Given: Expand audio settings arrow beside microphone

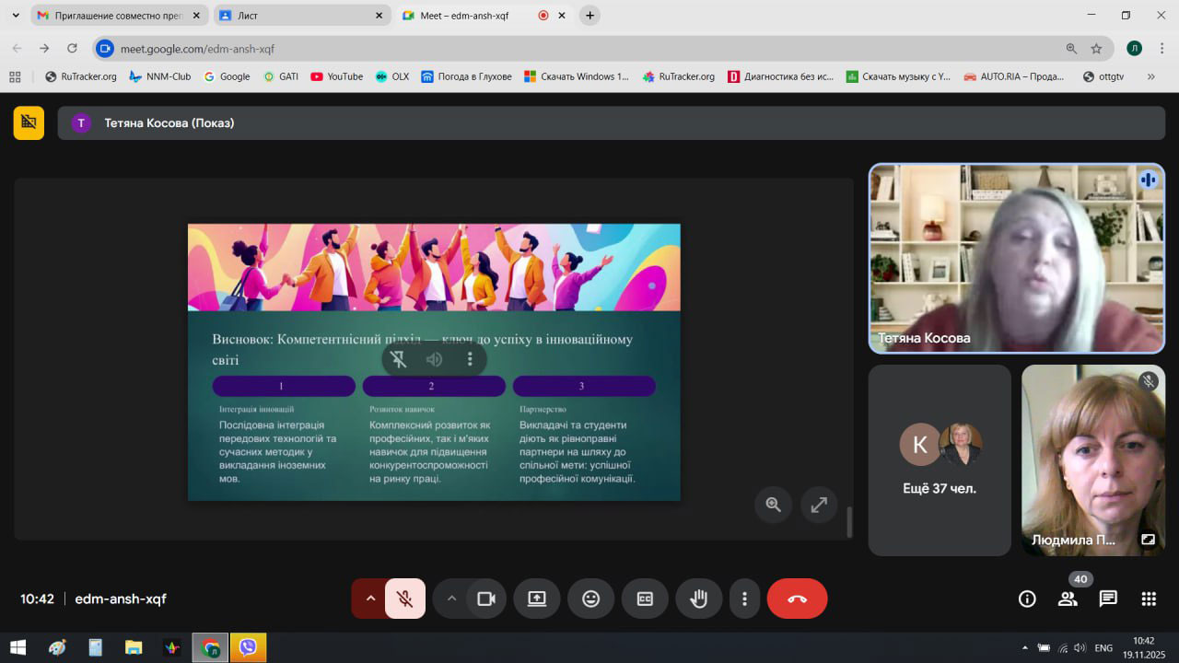Looking at the screenshot, I should tap(370, 599).
